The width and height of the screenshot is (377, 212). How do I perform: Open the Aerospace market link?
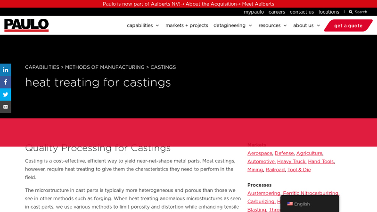tap(260, 153)
